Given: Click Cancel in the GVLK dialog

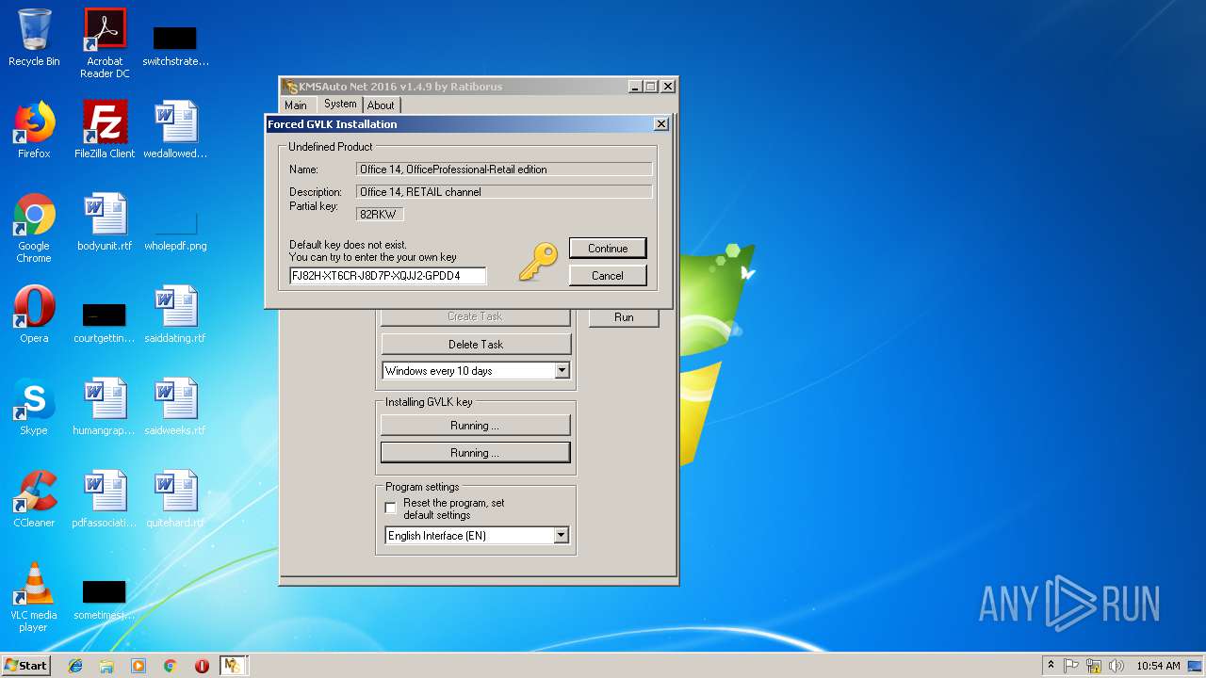Looking at the screenshot, I should pyautogui.click(x=608, y=276).
